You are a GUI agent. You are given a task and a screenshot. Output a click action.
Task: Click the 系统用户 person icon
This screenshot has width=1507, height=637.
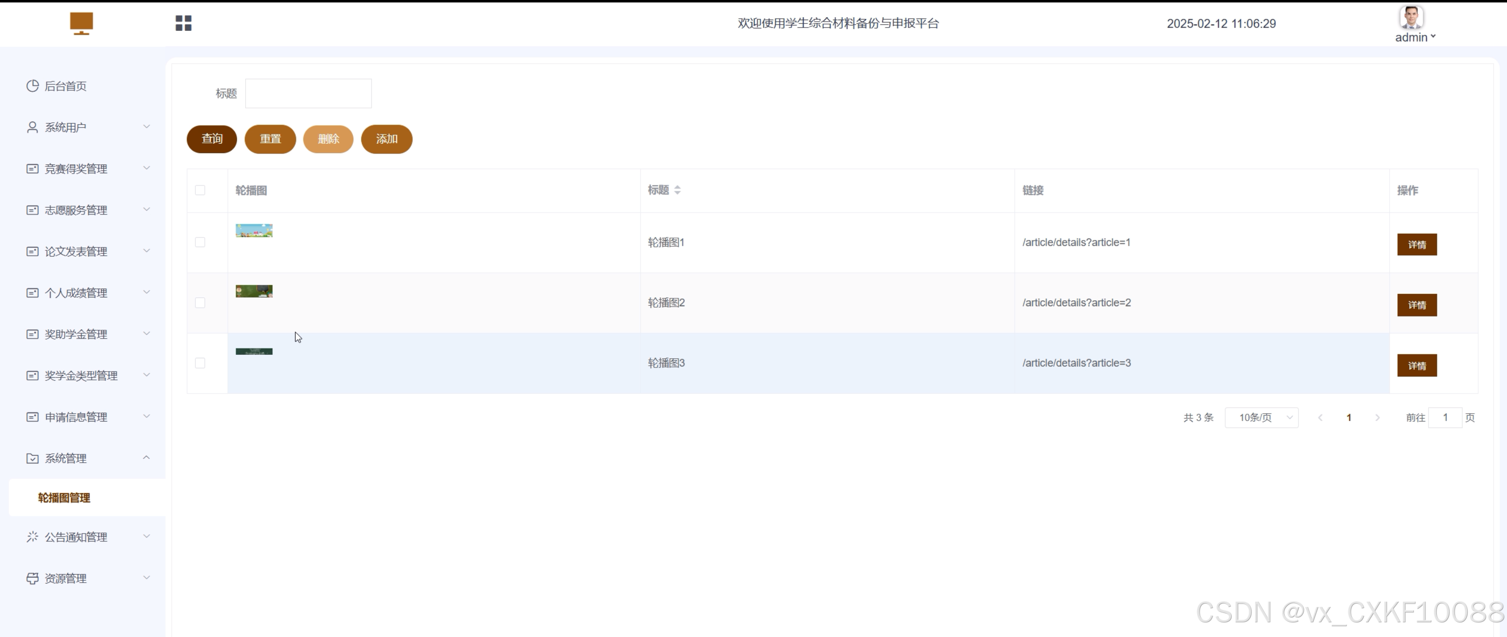(x=32, y=127)
